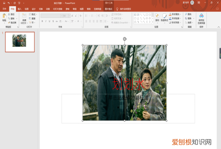Expand the shapes gallery More arrow

[152, 22]
